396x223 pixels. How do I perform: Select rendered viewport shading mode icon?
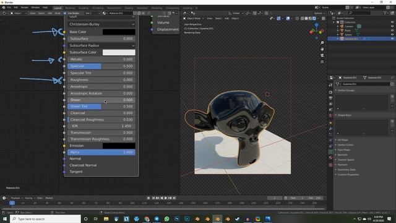pyautogui.click(x=314, y=19)
